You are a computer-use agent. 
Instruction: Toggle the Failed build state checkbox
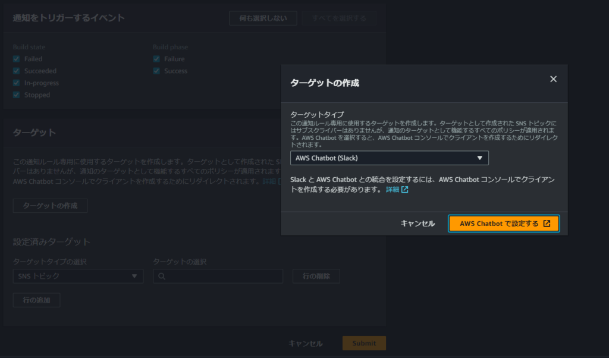[17, 59]
